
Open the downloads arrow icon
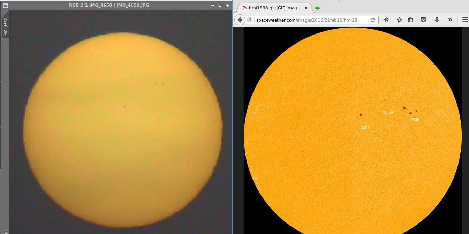pyautogui.click(x=437, y=20)
